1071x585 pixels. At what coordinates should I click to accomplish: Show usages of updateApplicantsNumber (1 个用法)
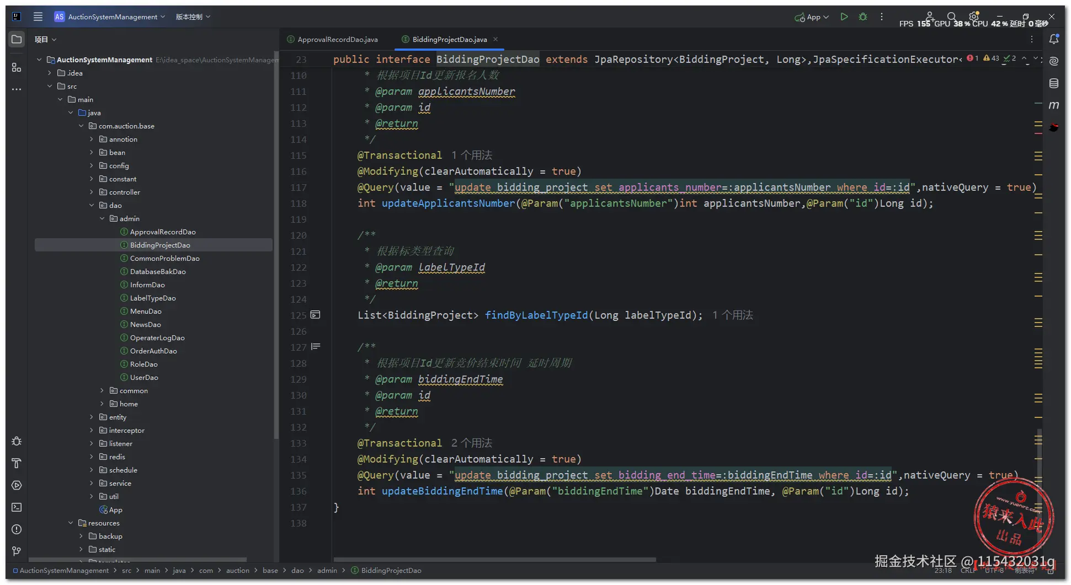472,155
